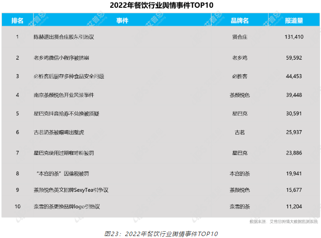Select brand cell '老乡鸡'
The width and height of the screenshot is (321, 238).
click(239, 58)
